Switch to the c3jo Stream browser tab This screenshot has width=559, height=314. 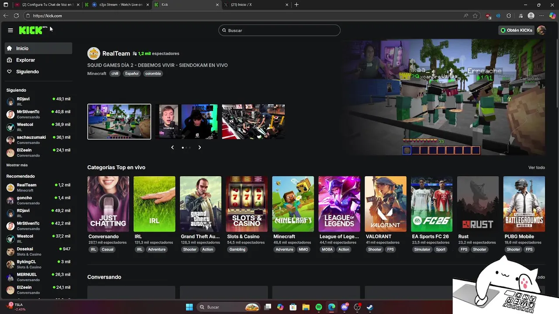coord(117,5)
